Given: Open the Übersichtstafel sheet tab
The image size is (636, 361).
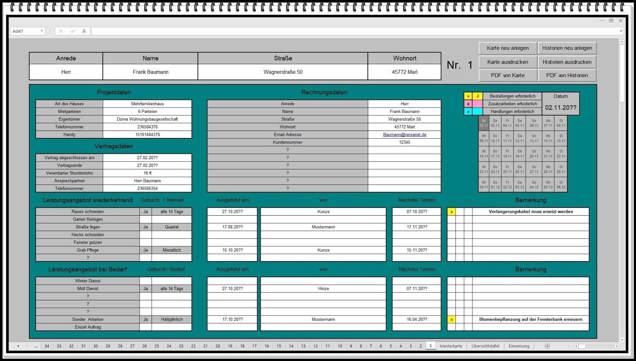Looking at the screenshot, I should click(485, 346).
